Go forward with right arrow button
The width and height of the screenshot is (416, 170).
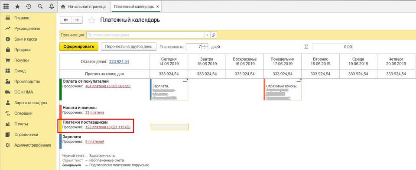[x=77, y=20]
